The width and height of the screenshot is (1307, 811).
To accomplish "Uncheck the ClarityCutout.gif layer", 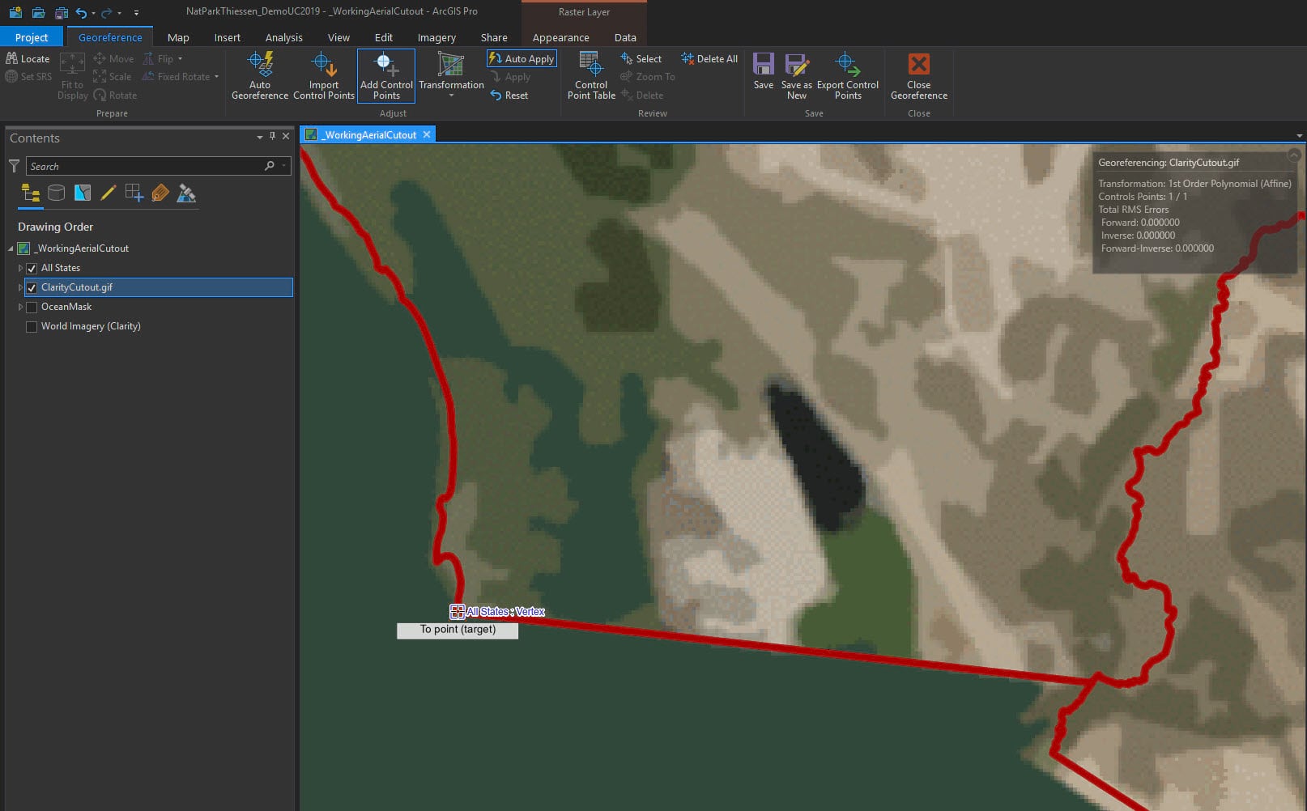I will [32, 287].
